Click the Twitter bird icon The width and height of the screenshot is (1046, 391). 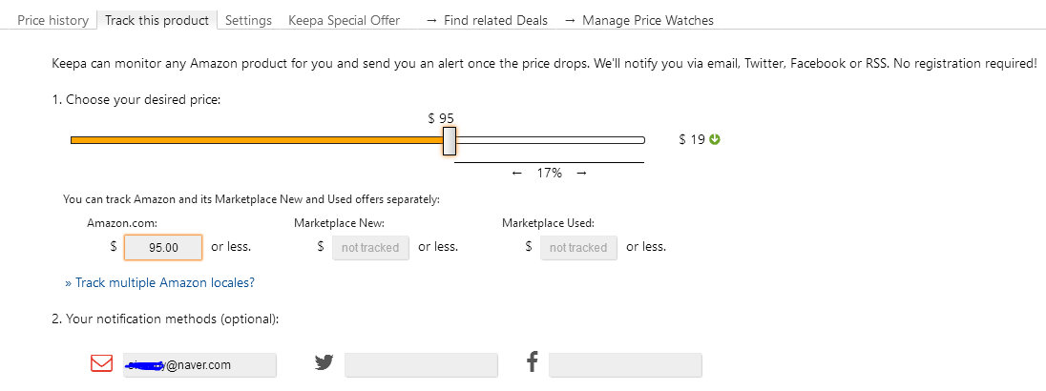click(324, 363)
